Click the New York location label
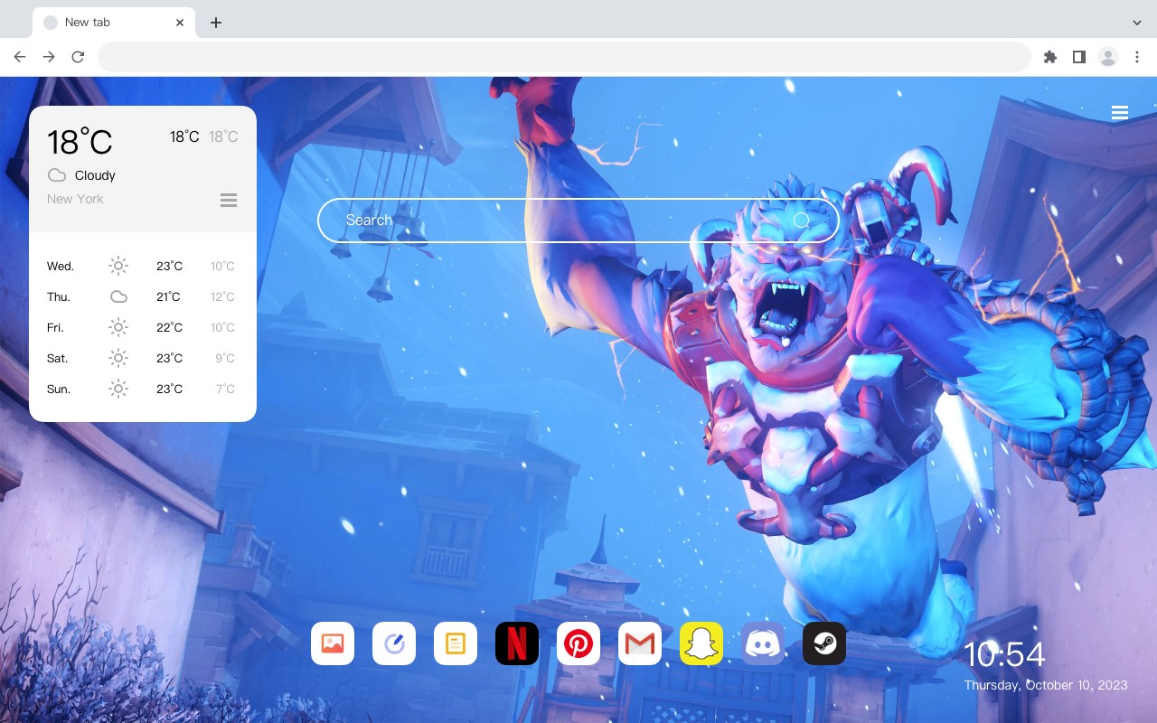Screen dimensions: 1157x723 tap(75, 199)
